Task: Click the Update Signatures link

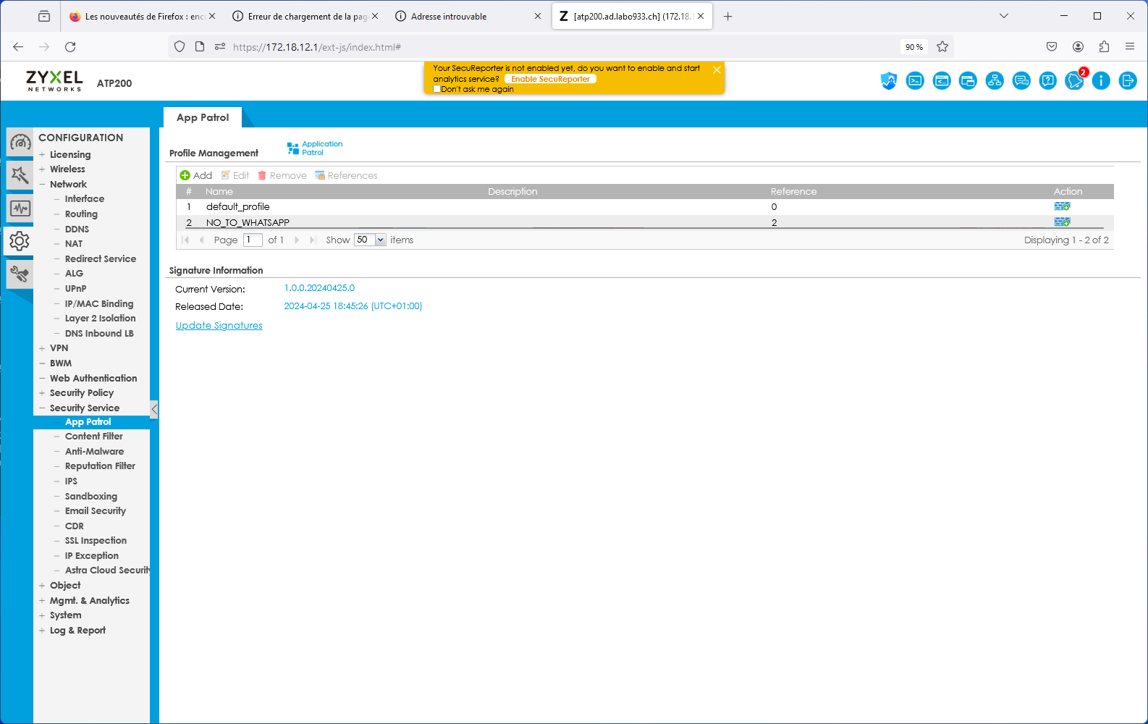Action: (219, 326)
